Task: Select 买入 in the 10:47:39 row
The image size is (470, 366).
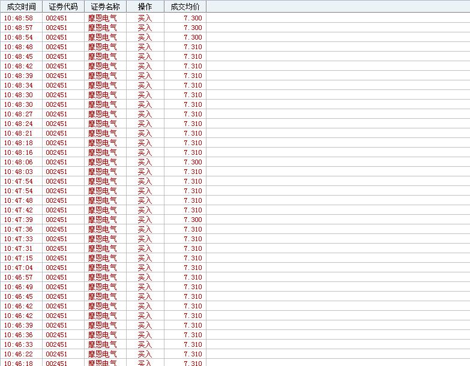Action: click(x=145, y=220)
